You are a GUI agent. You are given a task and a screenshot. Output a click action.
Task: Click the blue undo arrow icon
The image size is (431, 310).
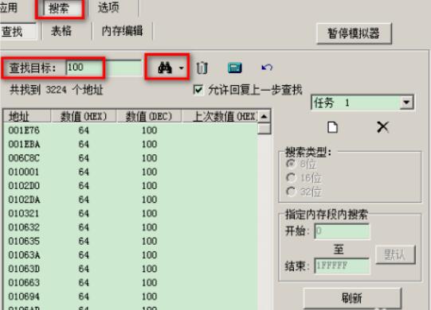coord(267,68)
